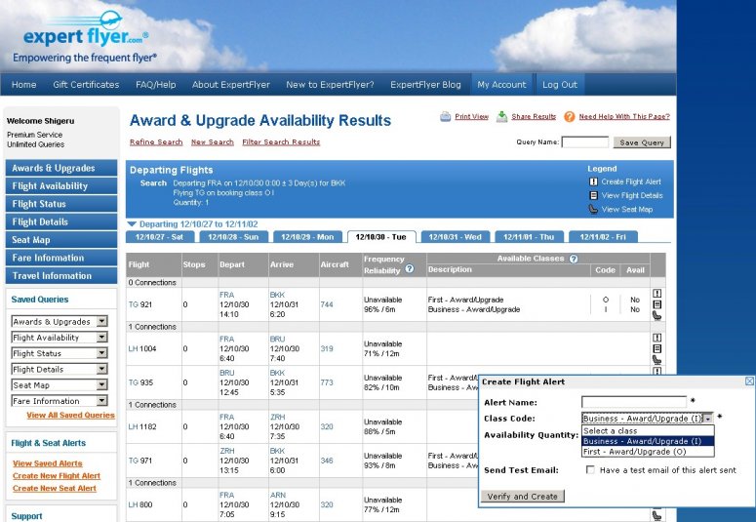Click the Query Name input field
The height and width of the screenshot is (522, 756).
pos(585,141)
